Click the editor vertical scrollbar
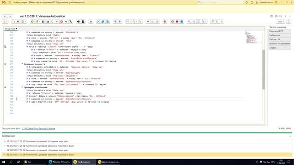The height and width of the screenshot is (165, 294). (x=263, y=70)
